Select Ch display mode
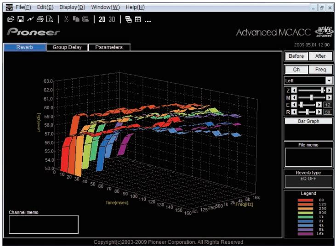 coord(296,70)
